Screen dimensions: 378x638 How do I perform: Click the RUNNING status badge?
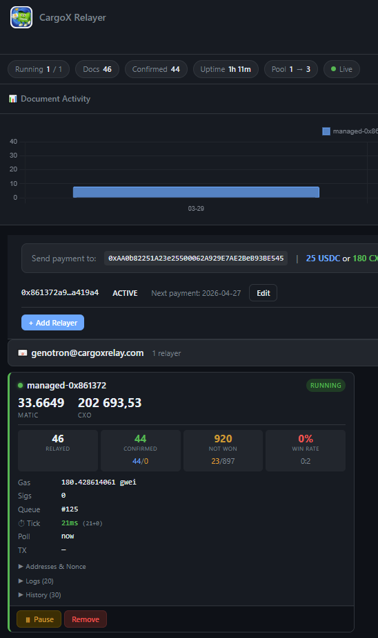click(326, 385)
